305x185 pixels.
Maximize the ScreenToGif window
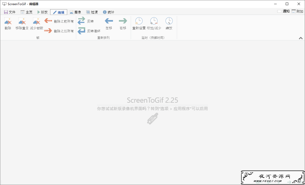pyautogui.click(x=287, y=4)
